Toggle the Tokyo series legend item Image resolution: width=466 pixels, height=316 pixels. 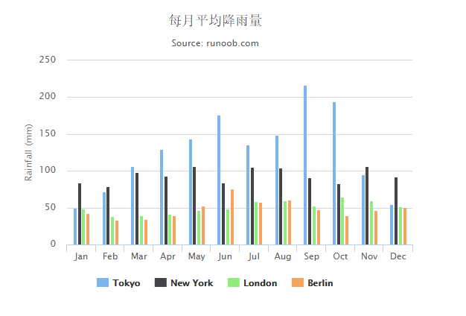tap(126, 283)
